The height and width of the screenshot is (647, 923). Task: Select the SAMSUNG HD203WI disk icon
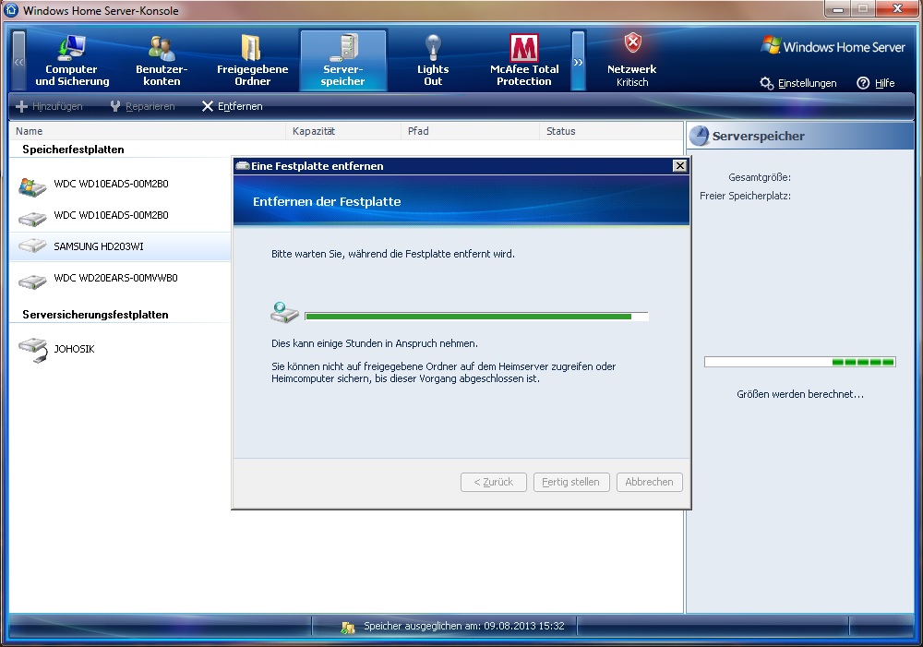(32, 246)
